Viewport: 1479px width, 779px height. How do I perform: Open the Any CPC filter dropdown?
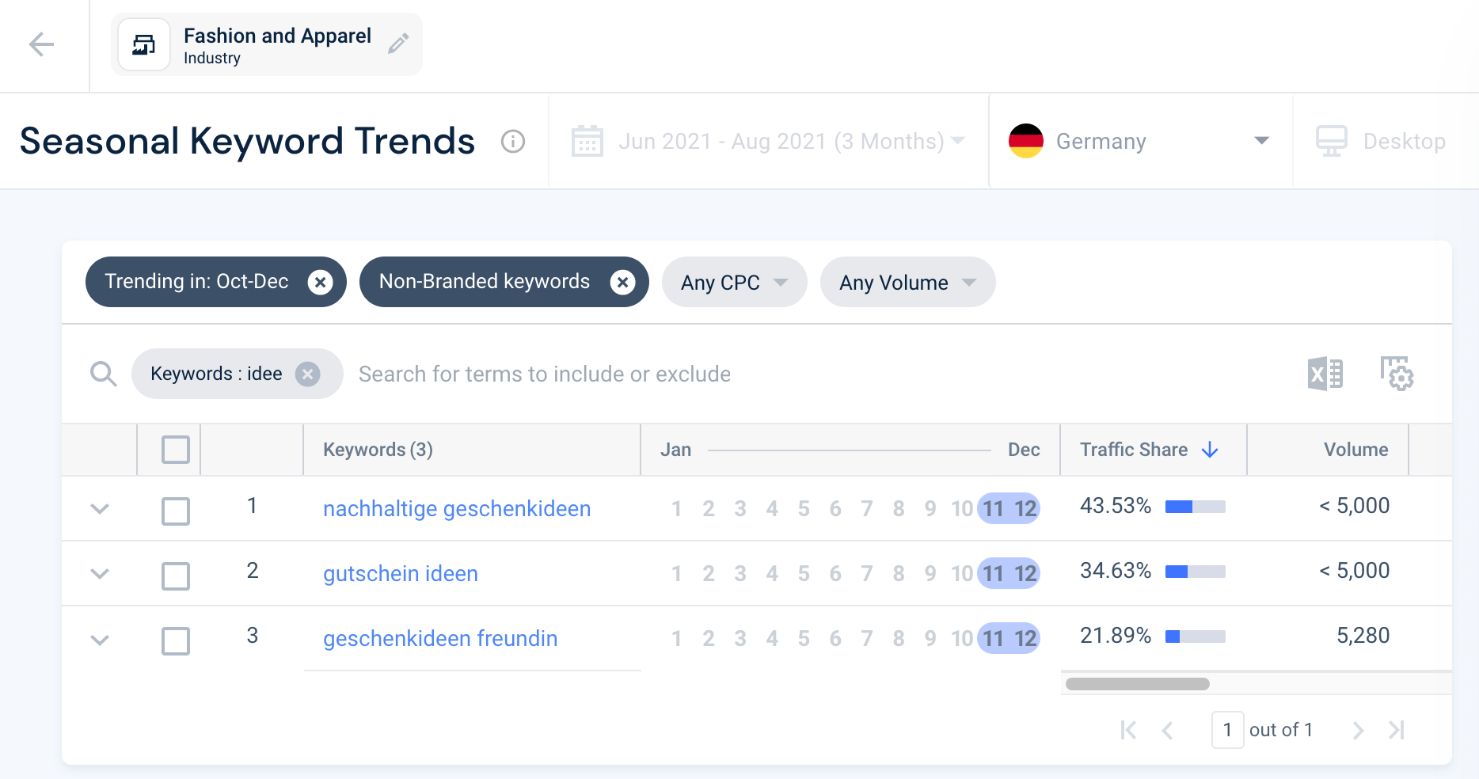click(734, 283)
